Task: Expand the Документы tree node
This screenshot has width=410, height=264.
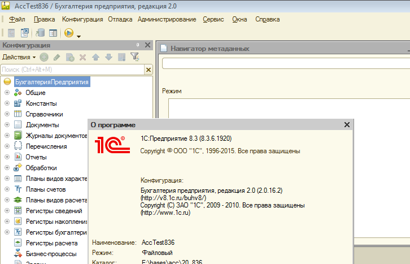Action: [x=7, y=125]
